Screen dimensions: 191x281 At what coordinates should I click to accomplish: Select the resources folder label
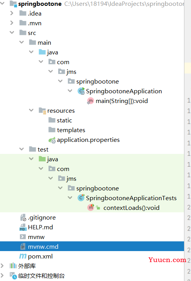[x=61, y=110]
